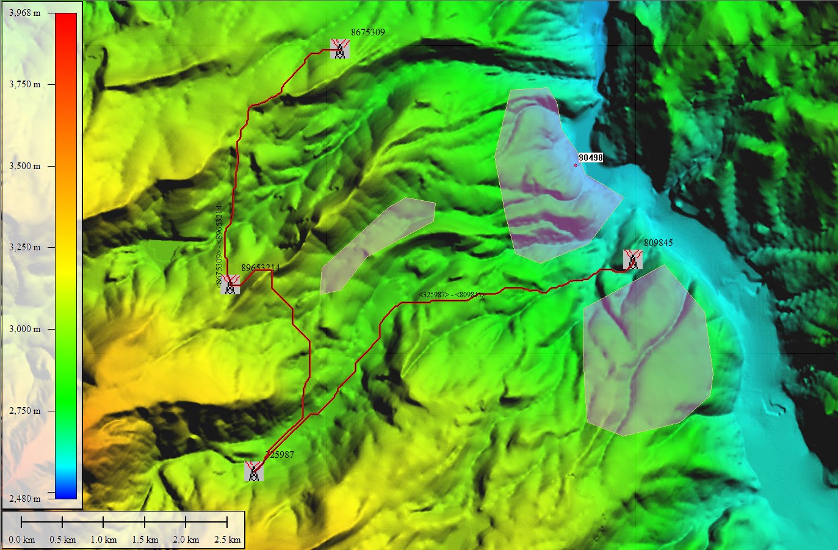Click the 2.0 km scale bar label
Screen dimensions: 838x550
point(186,540)
